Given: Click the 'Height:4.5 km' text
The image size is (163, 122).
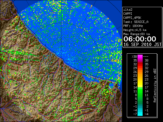Looking at the screenshot, I should [135, 30].
